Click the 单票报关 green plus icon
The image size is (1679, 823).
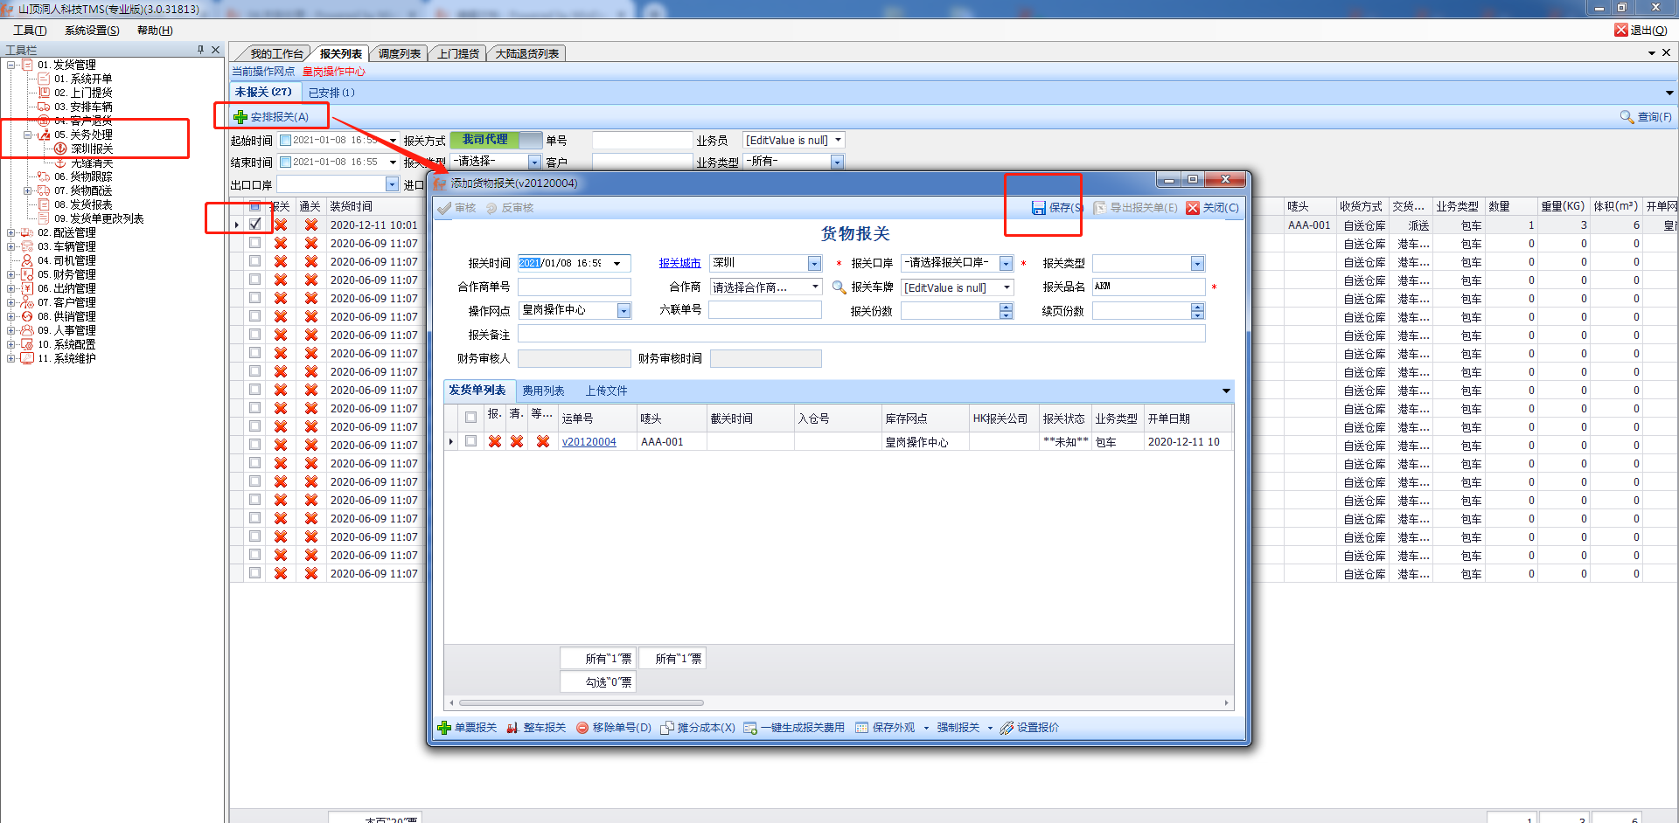coord(444,728)
